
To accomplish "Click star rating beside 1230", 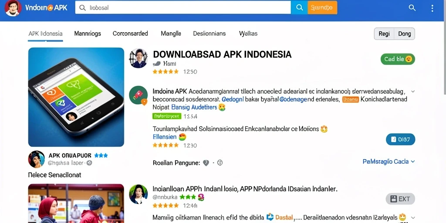I will [166, 145].
